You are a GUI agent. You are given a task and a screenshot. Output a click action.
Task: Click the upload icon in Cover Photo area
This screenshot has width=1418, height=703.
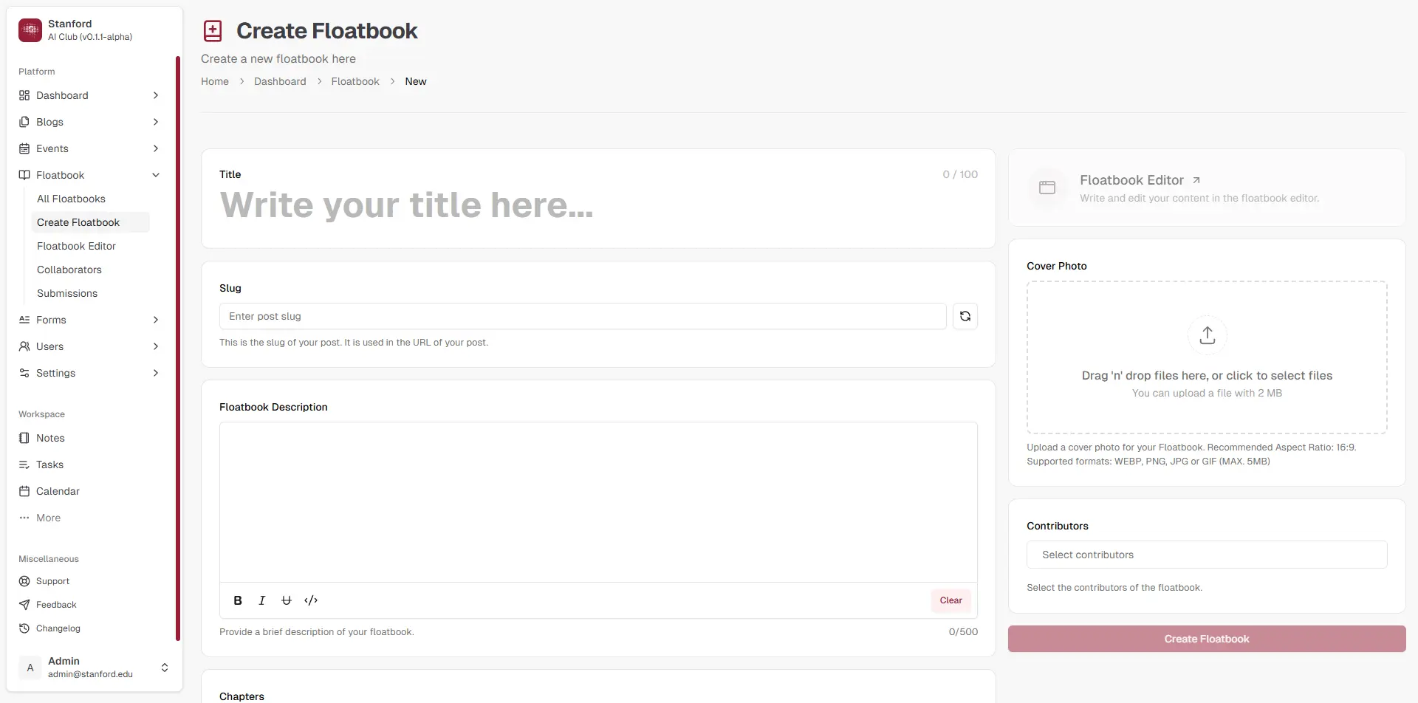click(x=1208, y=335)
